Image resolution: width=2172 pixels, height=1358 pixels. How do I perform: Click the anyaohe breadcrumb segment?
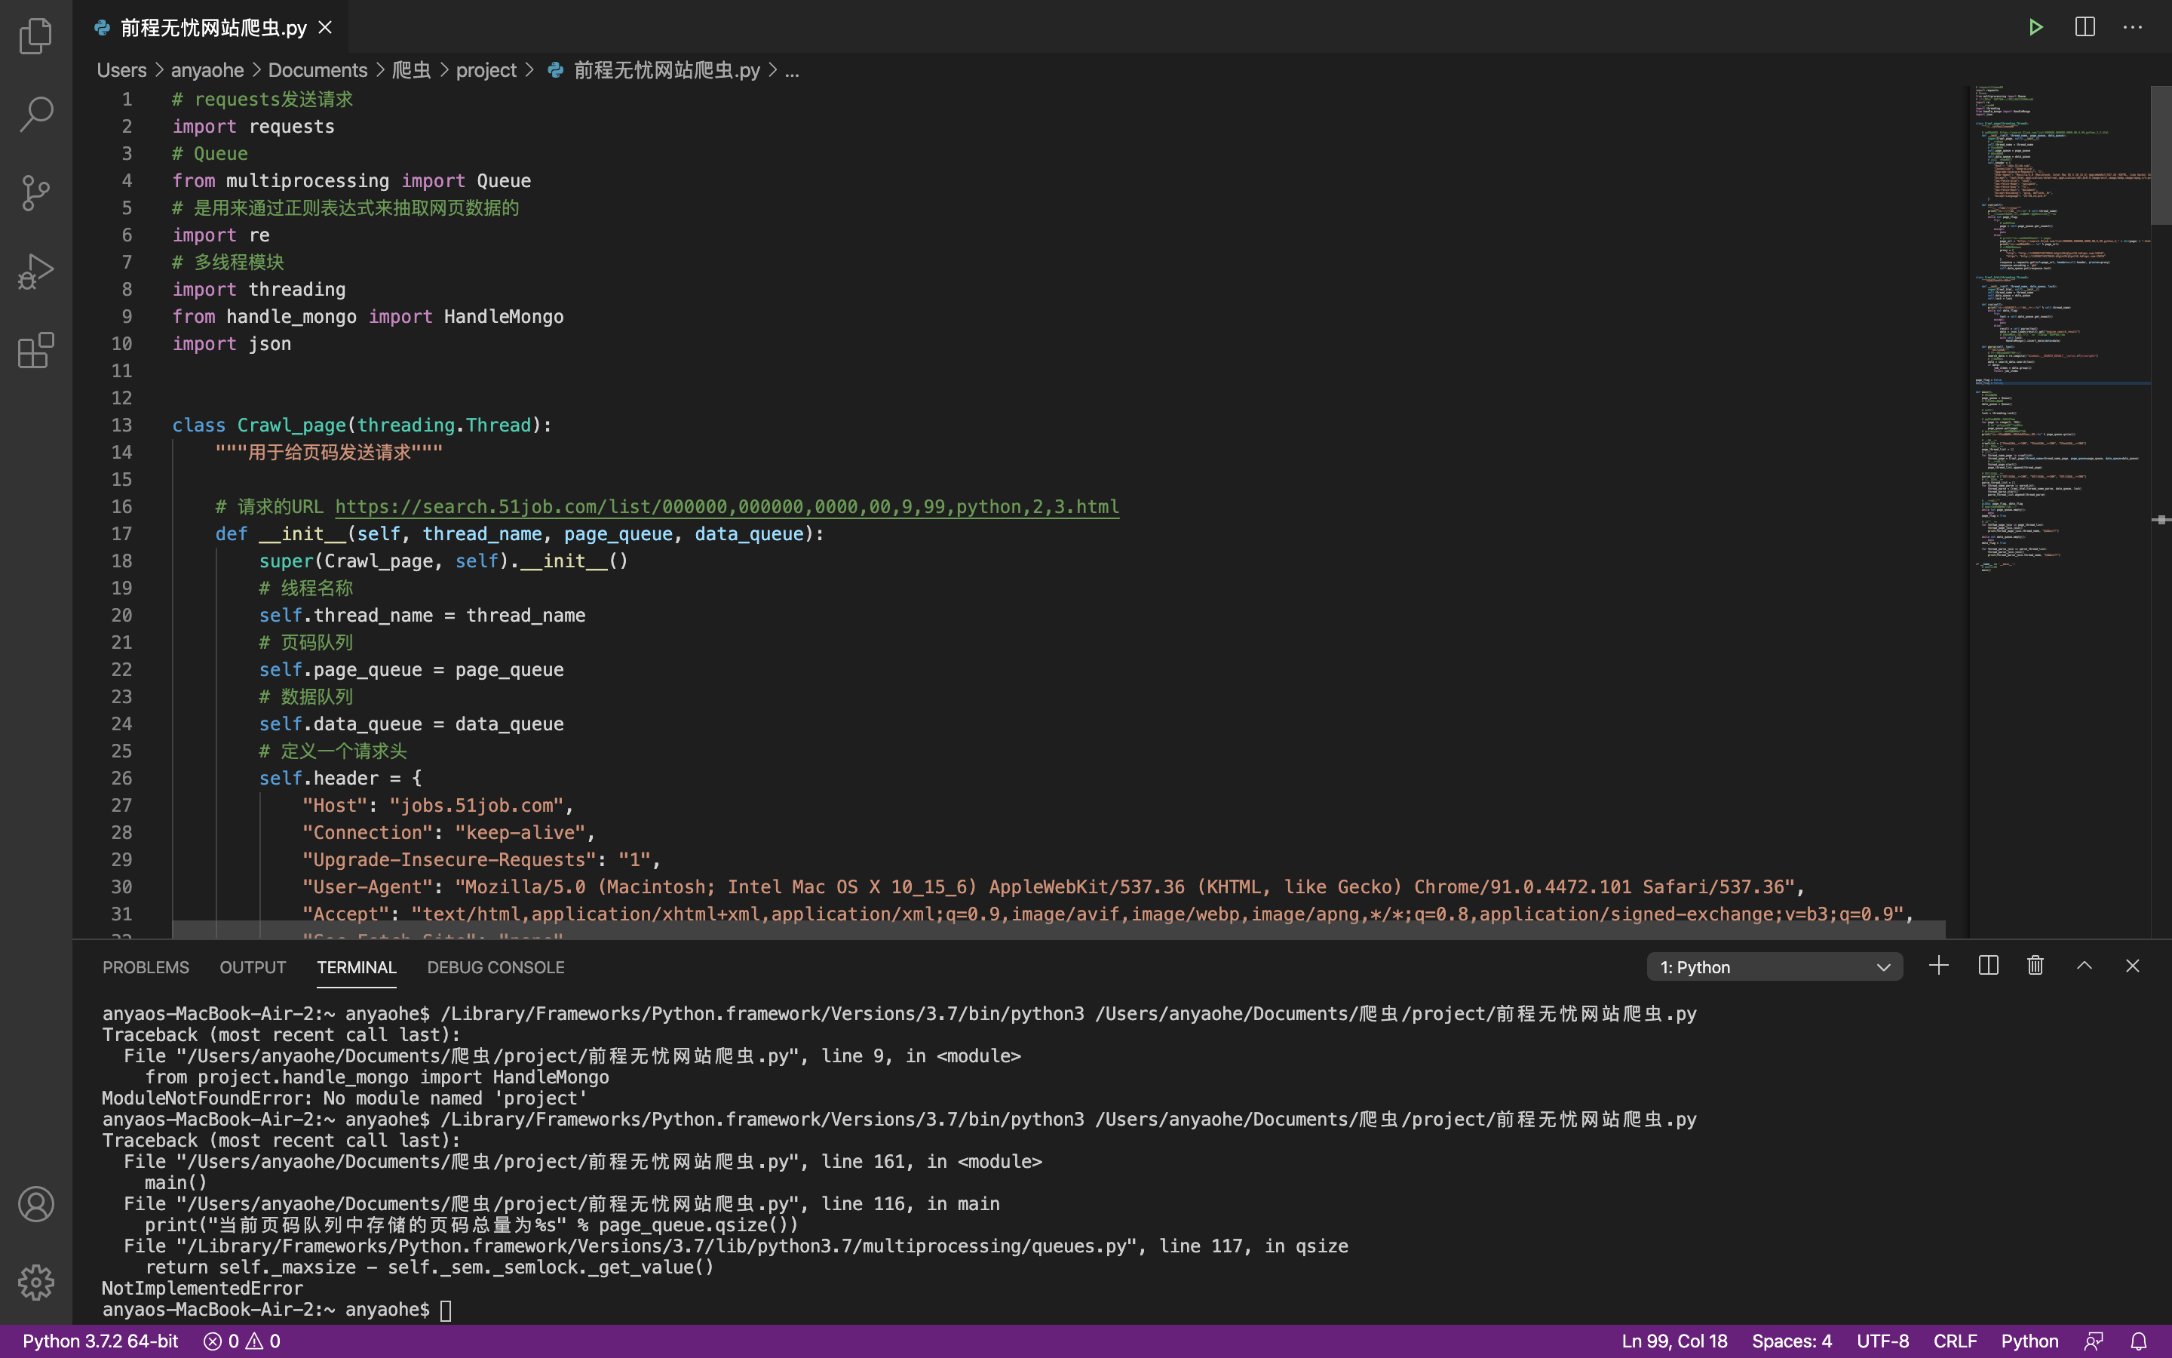(x=207, y=70)
